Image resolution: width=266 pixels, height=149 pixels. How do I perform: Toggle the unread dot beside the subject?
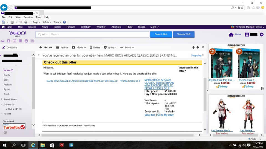click(x=39, y=55)
